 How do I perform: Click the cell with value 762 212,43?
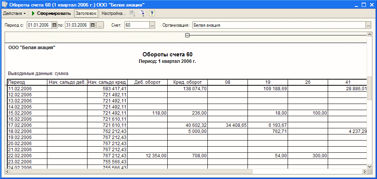(107, 131)
